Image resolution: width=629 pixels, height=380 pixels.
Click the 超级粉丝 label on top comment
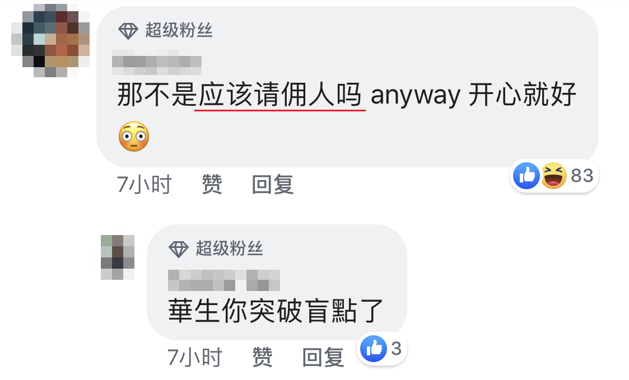179,30
